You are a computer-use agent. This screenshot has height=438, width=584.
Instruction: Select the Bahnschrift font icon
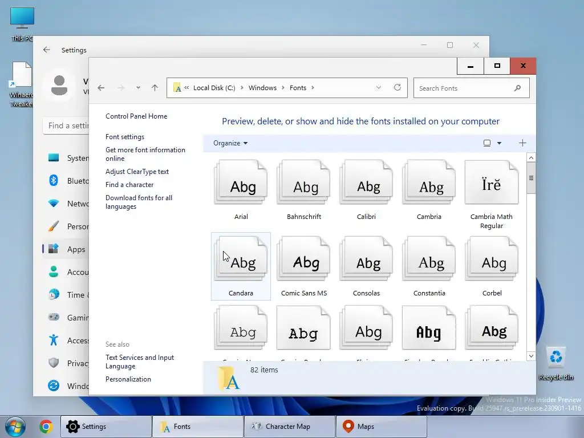(x=303, y=182)
